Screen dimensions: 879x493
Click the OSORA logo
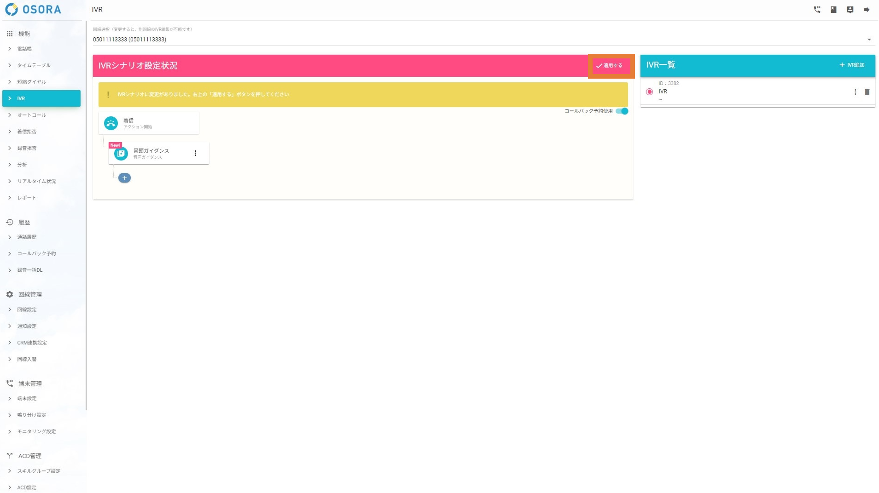(33, 10)
